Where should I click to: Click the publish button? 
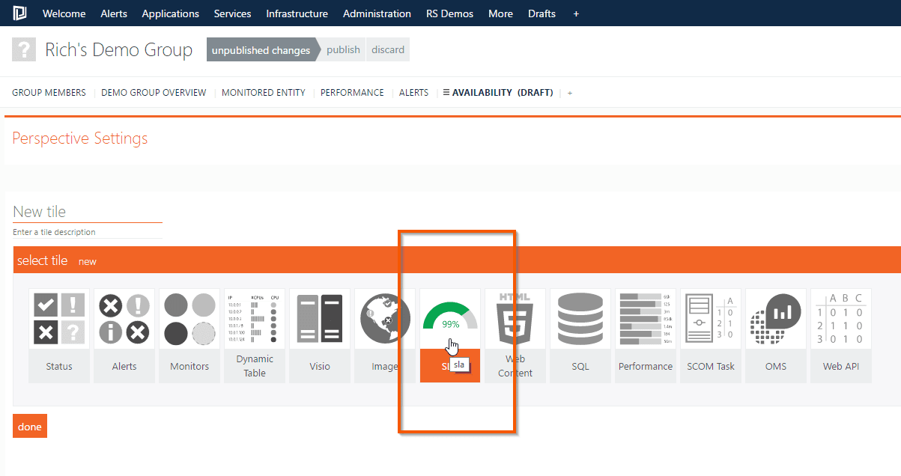(343, 50)
